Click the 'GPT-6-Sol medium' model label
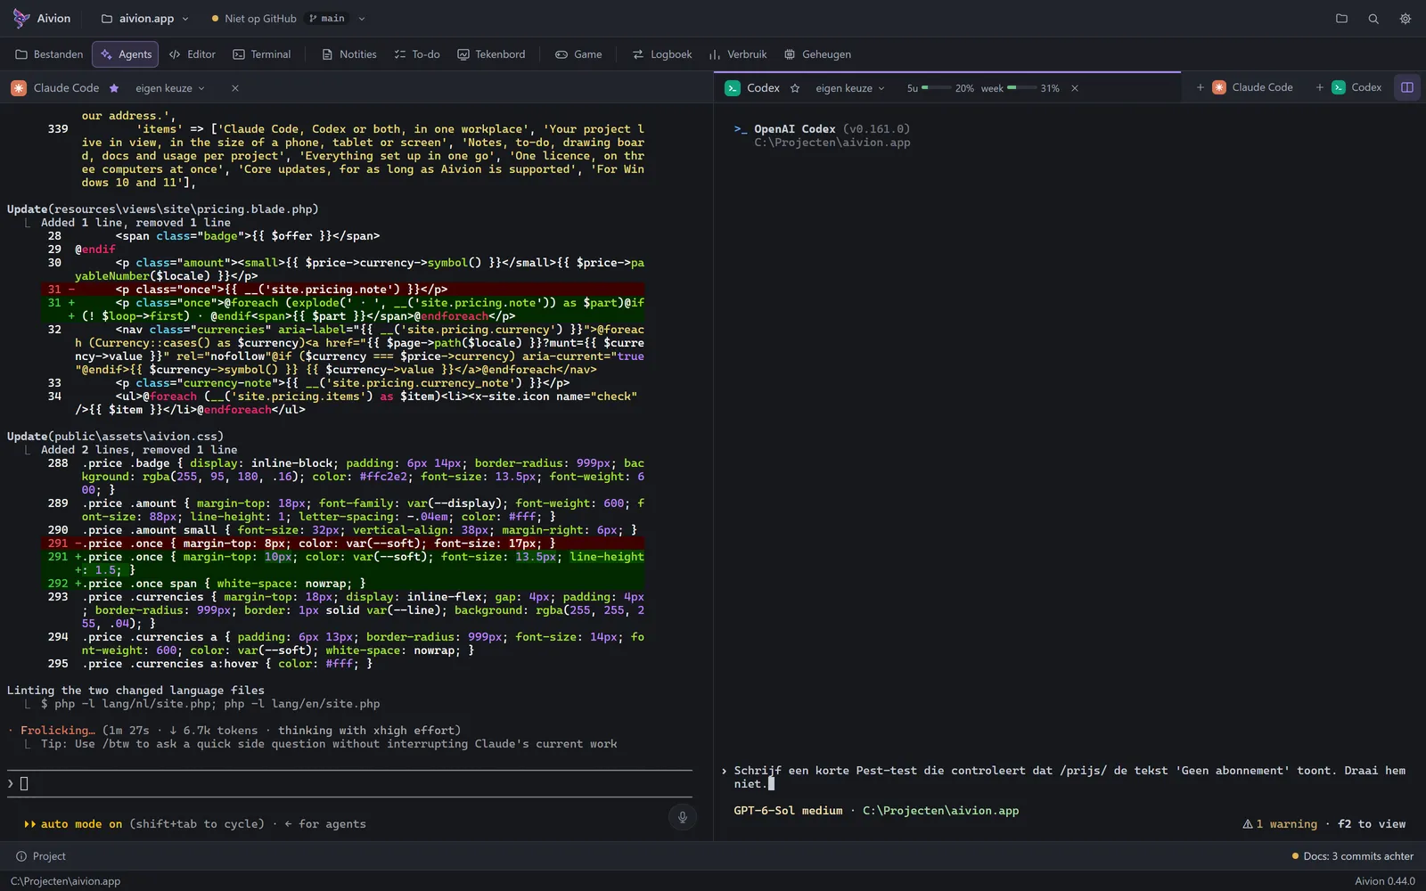Viewport: 1426px width, 891px height. coord(788,811)
